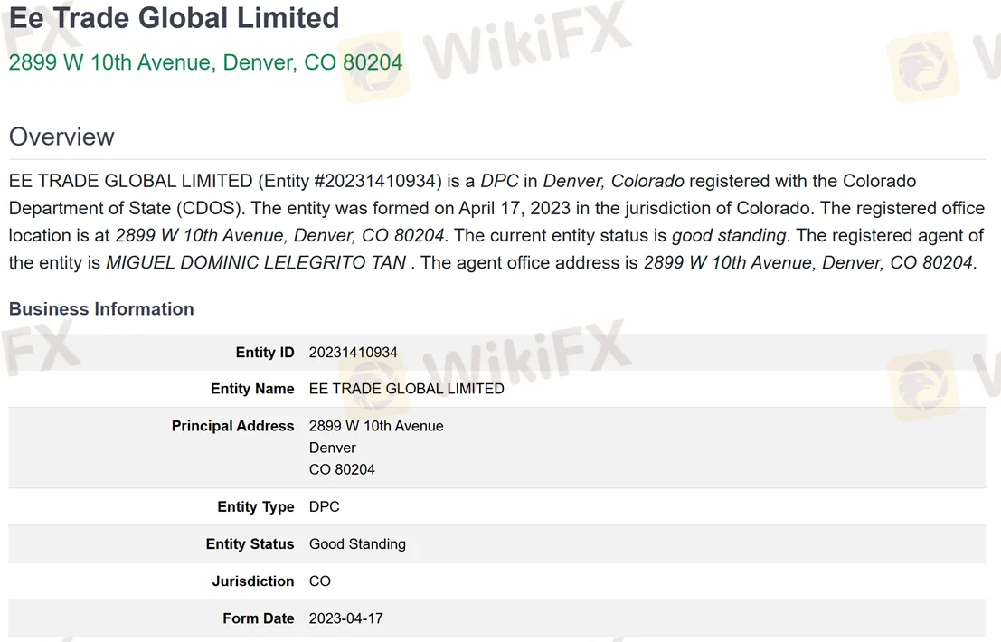Click the Business Information heading
The height and width of the screenshot is (642, 1001).
point(101,309)
